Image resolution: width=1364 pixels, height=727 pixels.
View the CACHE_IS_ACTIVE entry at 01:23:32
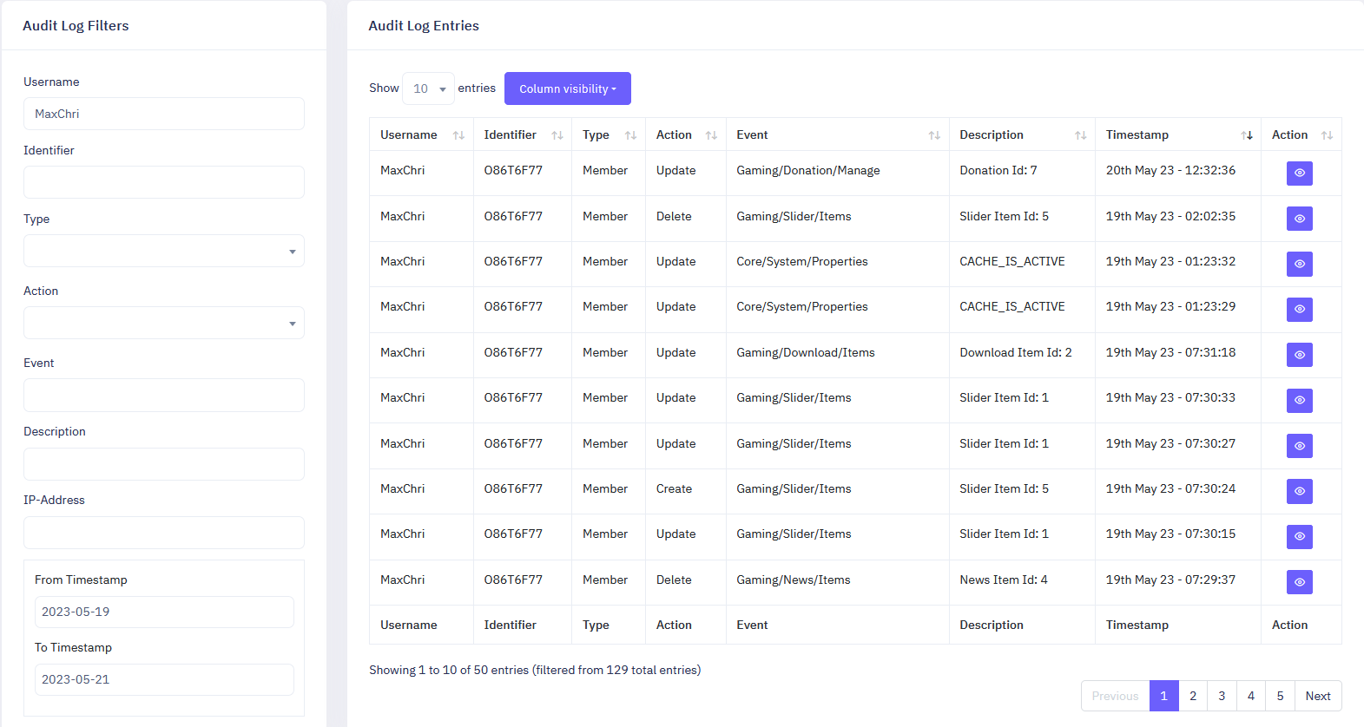coord(1299,264)
